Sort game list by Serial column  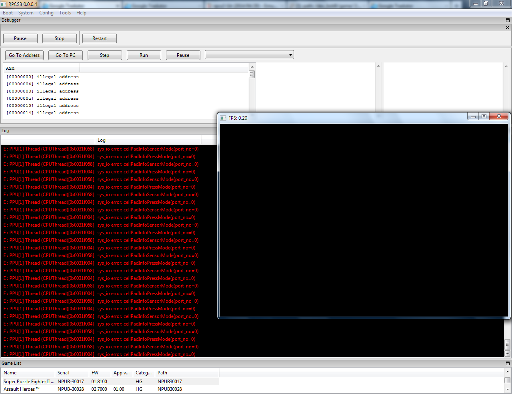tap(63, 373)
